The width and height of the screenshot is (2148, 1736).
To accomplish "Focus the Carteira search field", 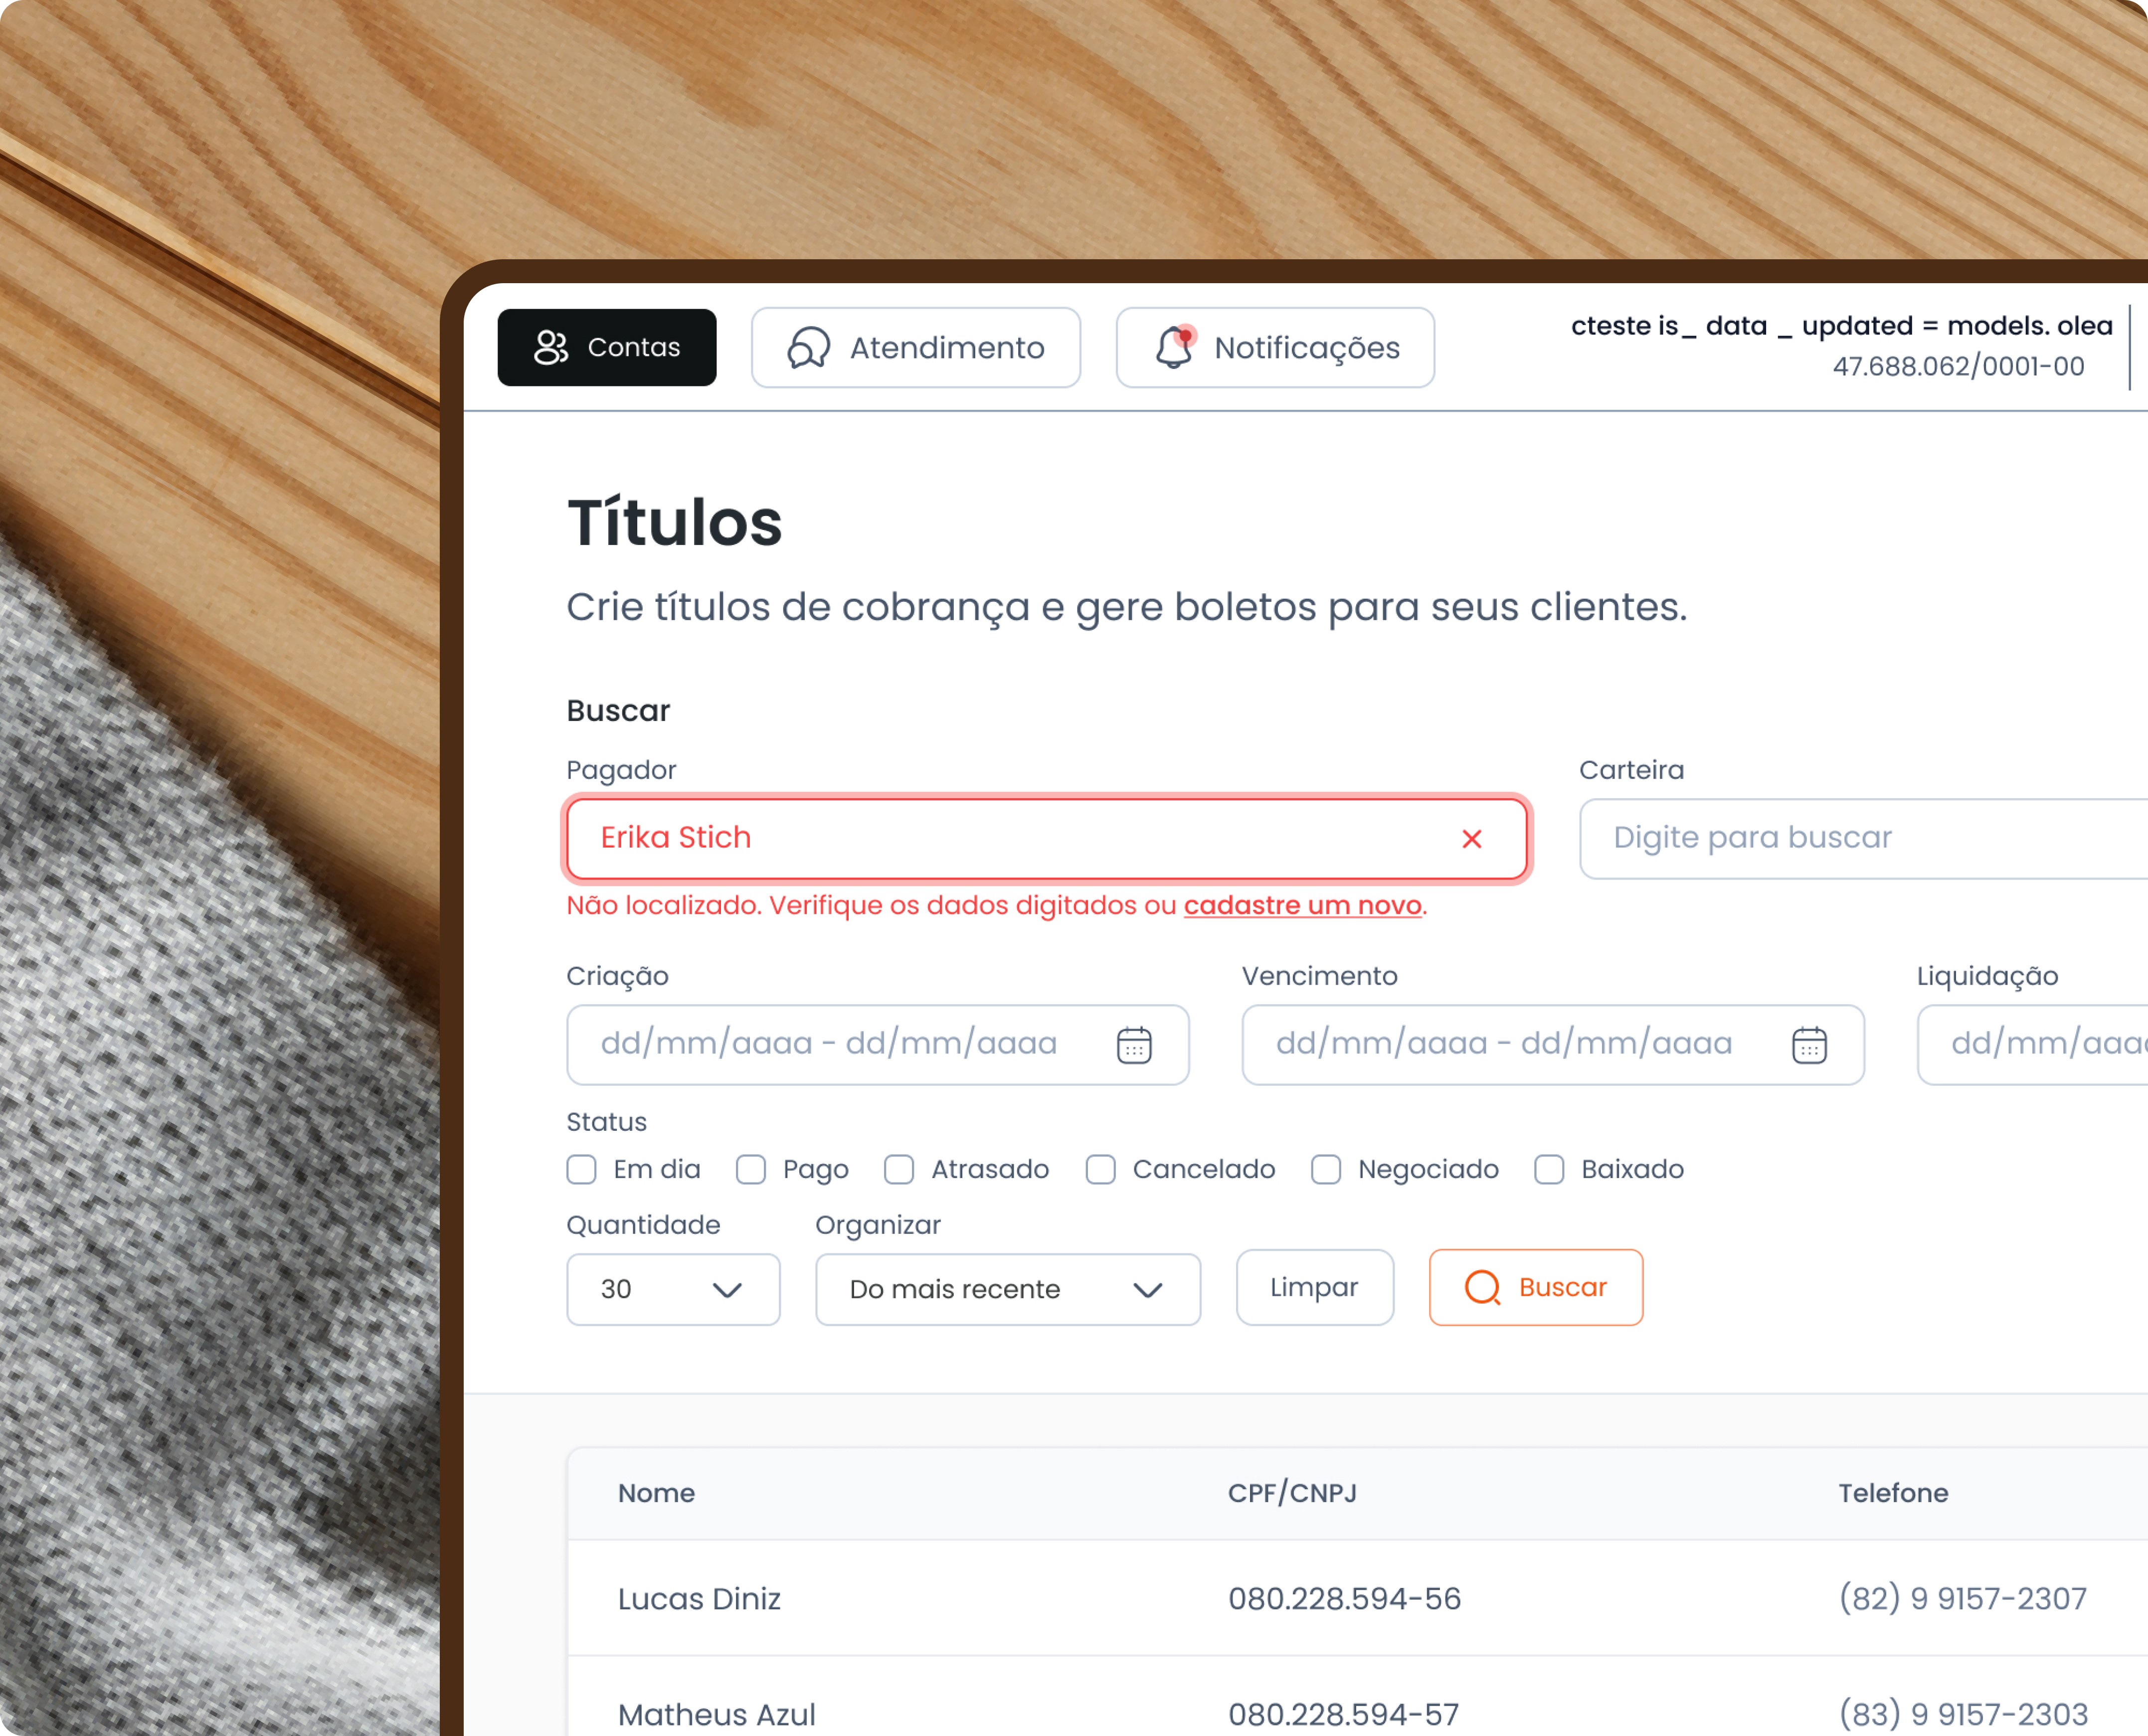I will point(1863,838).
